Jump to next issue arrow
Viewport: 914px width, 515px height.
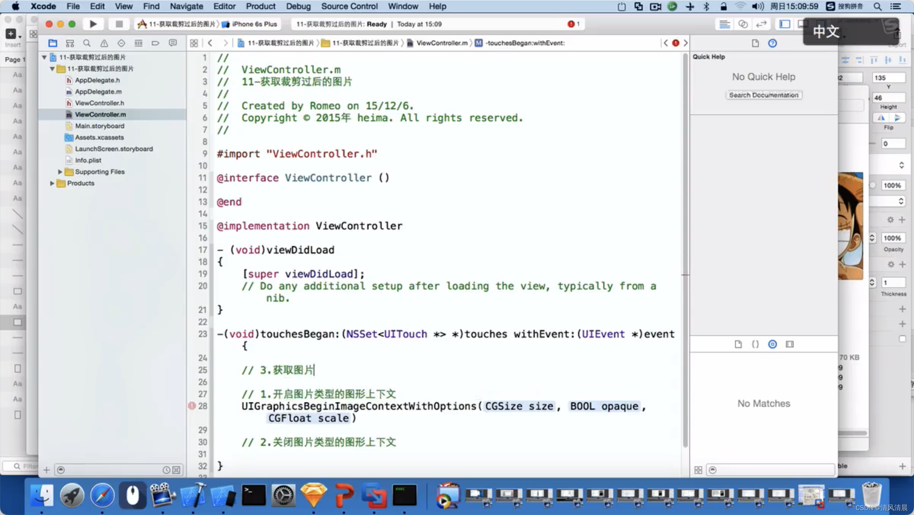[x=685, y=43]
